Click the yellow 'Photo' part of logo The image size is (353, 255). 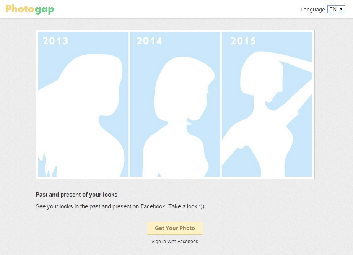pos(20,8)
